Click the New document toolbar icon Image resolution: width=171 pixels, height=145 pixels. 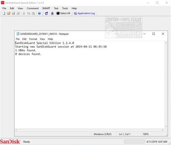click(x=4, y=13)
